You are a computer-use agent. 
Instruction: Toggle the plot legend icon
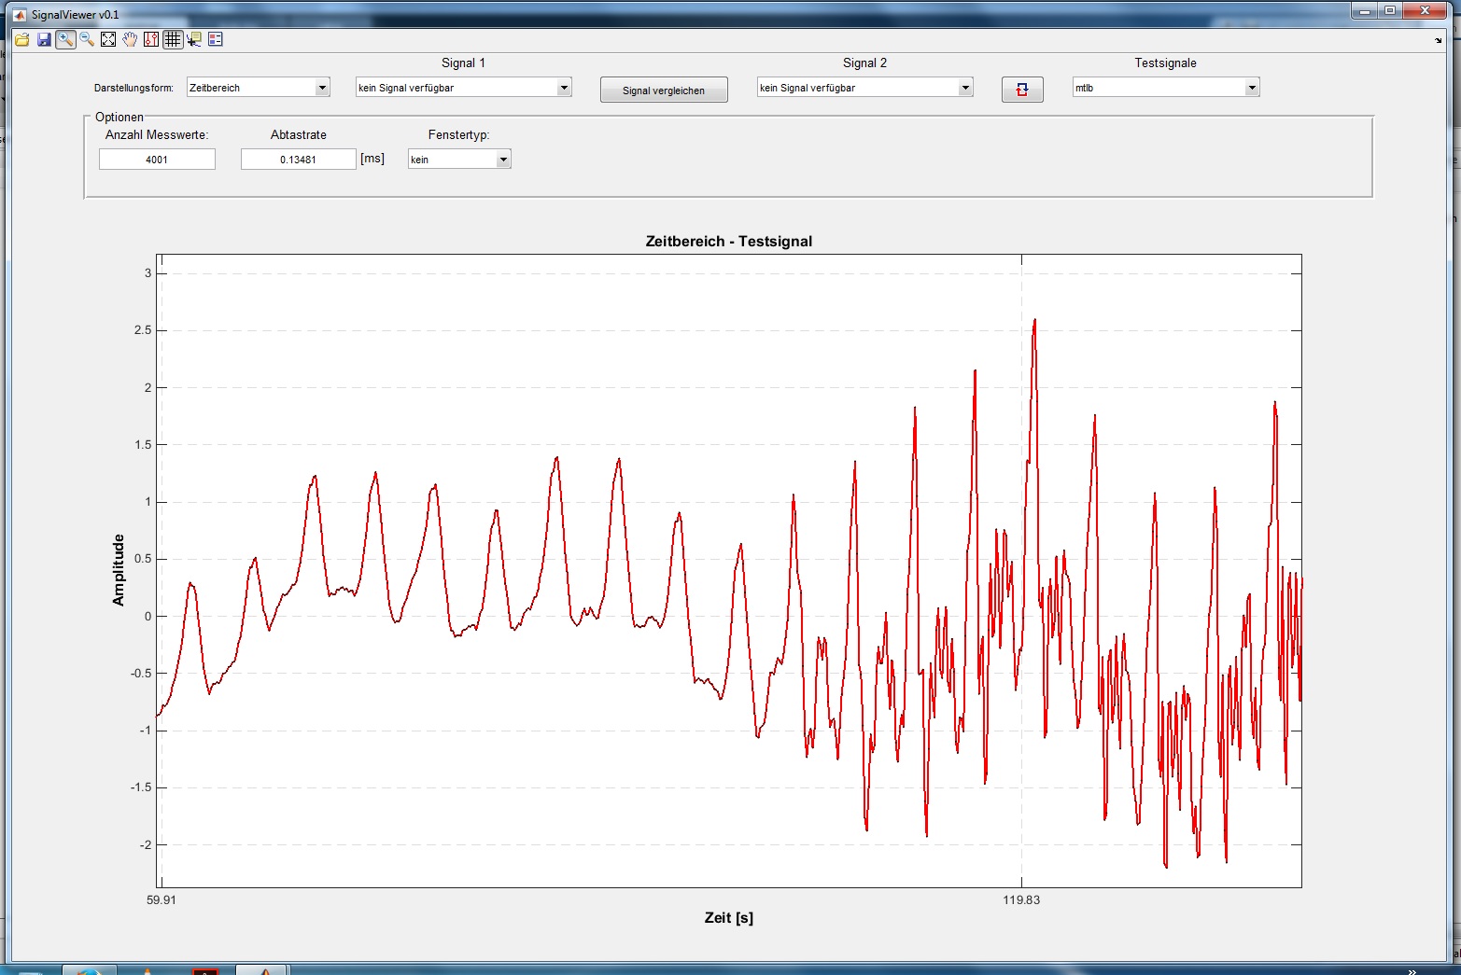(x=216, y=39)
